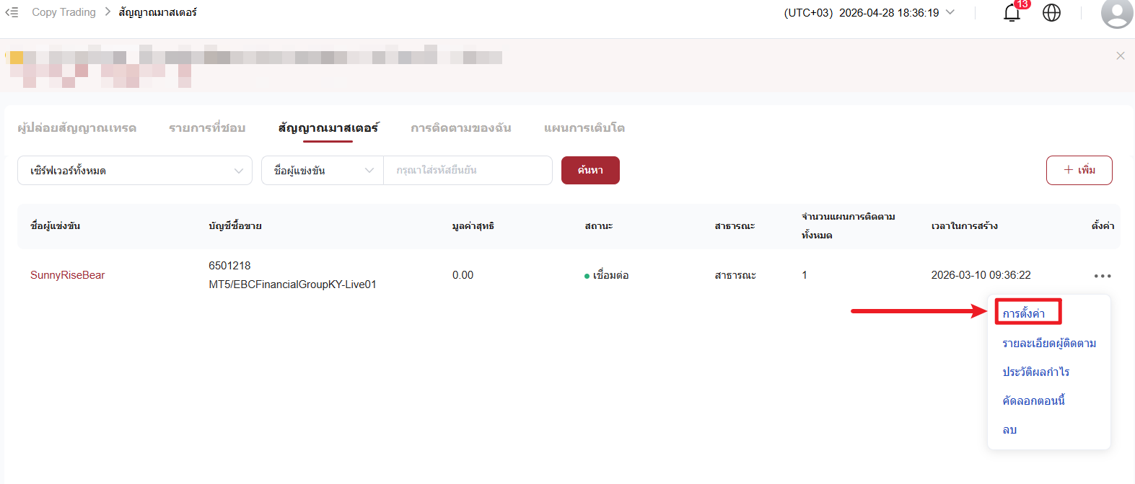
Task: Click the สาธารณะ value in SunnyRiseBear row
Action: [735, 275]
